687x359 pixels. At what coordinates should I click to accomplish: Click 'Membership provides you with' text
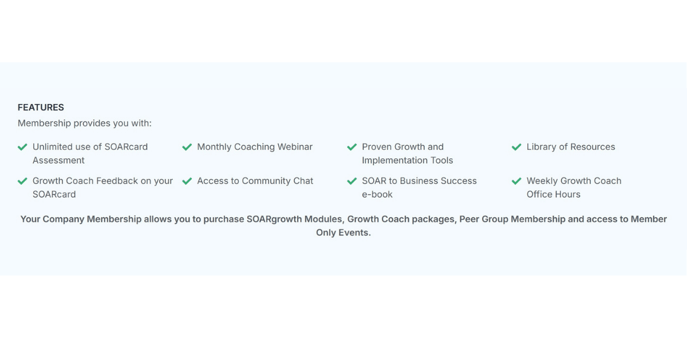point(85,123)
